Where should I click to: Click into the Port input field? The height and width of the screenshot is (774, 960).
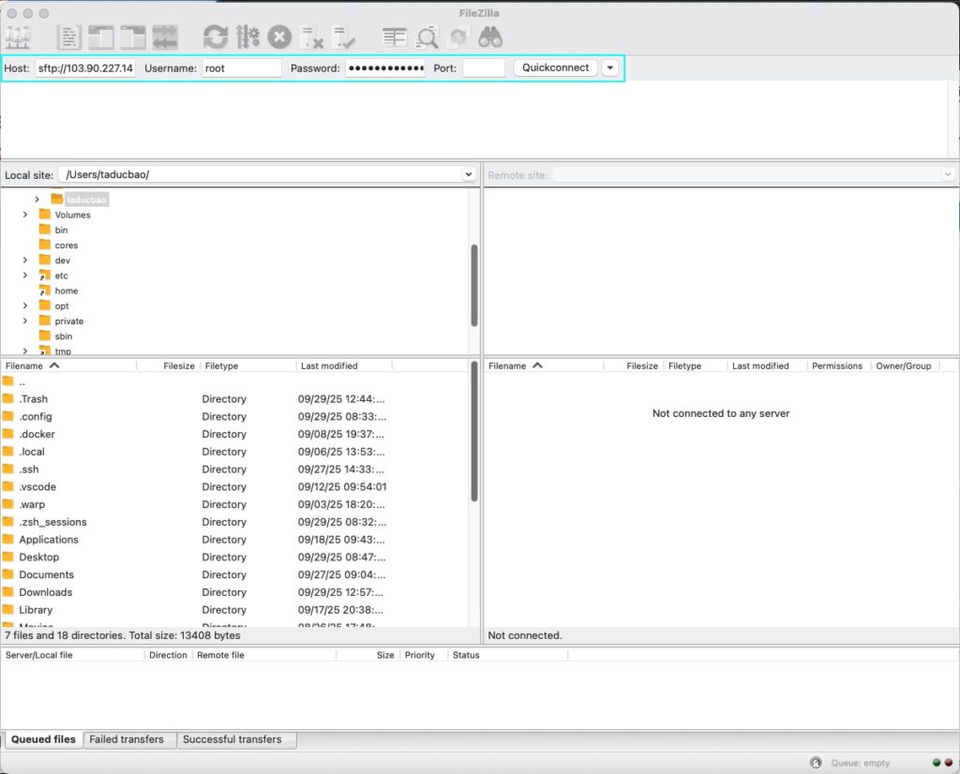tap(483, 67)
